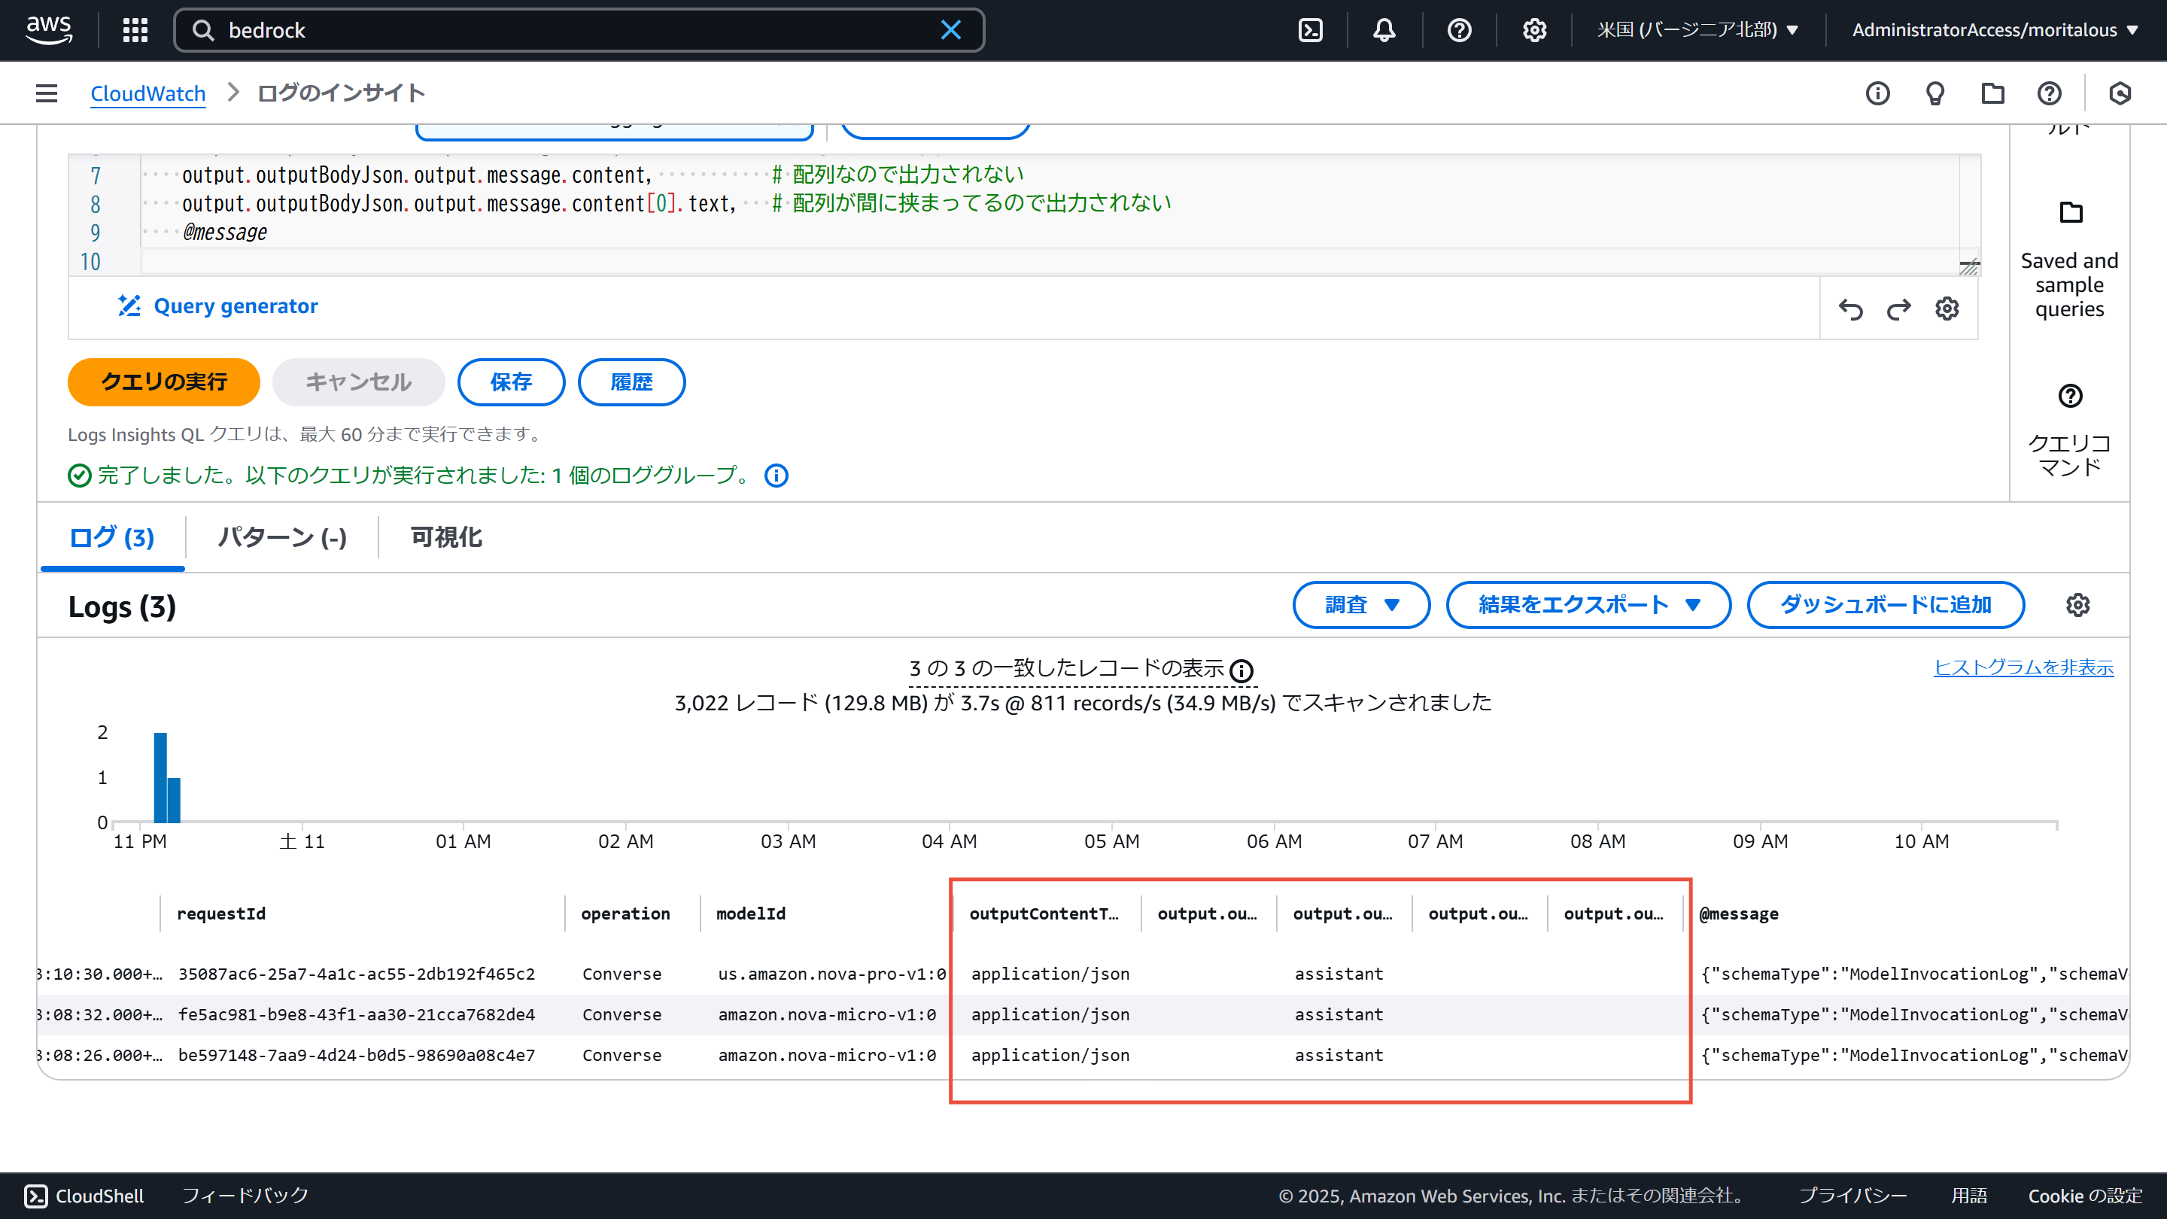Open the notifications bell
This screenshot has height=1219, width=2167.
click(x=1384, y=30)
